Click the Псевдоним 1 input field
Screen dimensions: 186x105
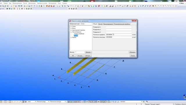119,27
